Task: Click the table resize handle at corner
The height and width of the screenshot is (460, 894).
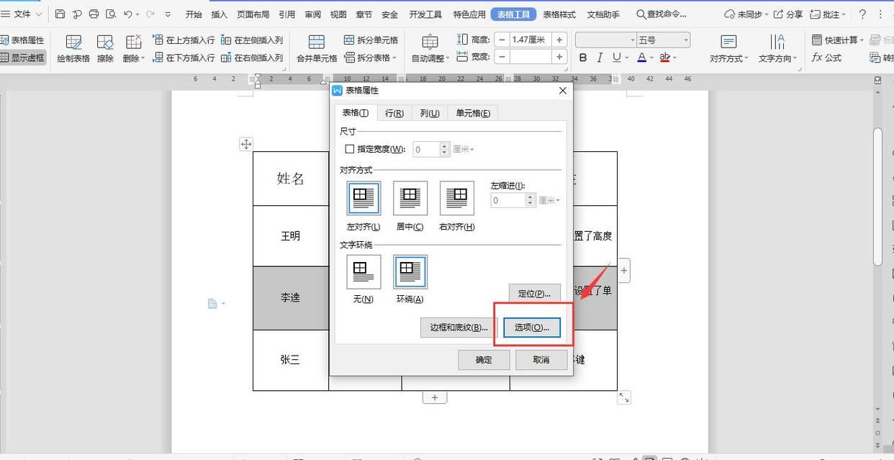Action: click(x=624, y=397)
